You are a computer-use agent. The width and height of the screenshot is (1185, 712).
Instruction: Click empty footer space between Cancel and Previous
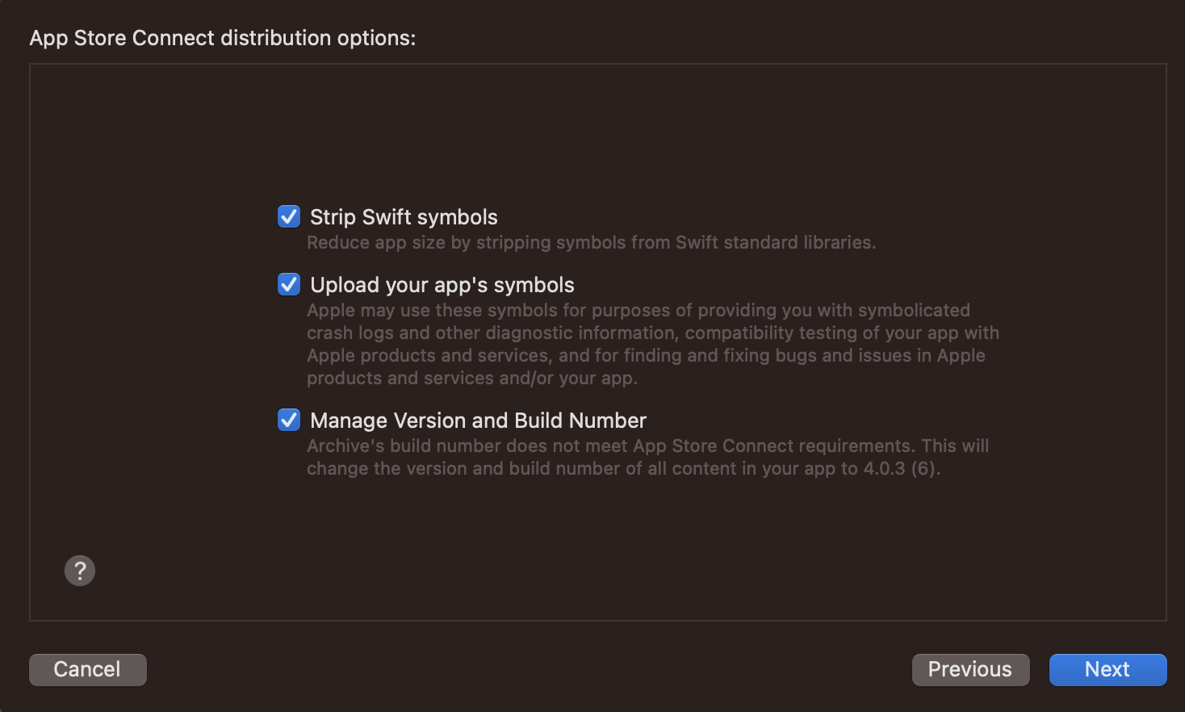tap(525, 669)
